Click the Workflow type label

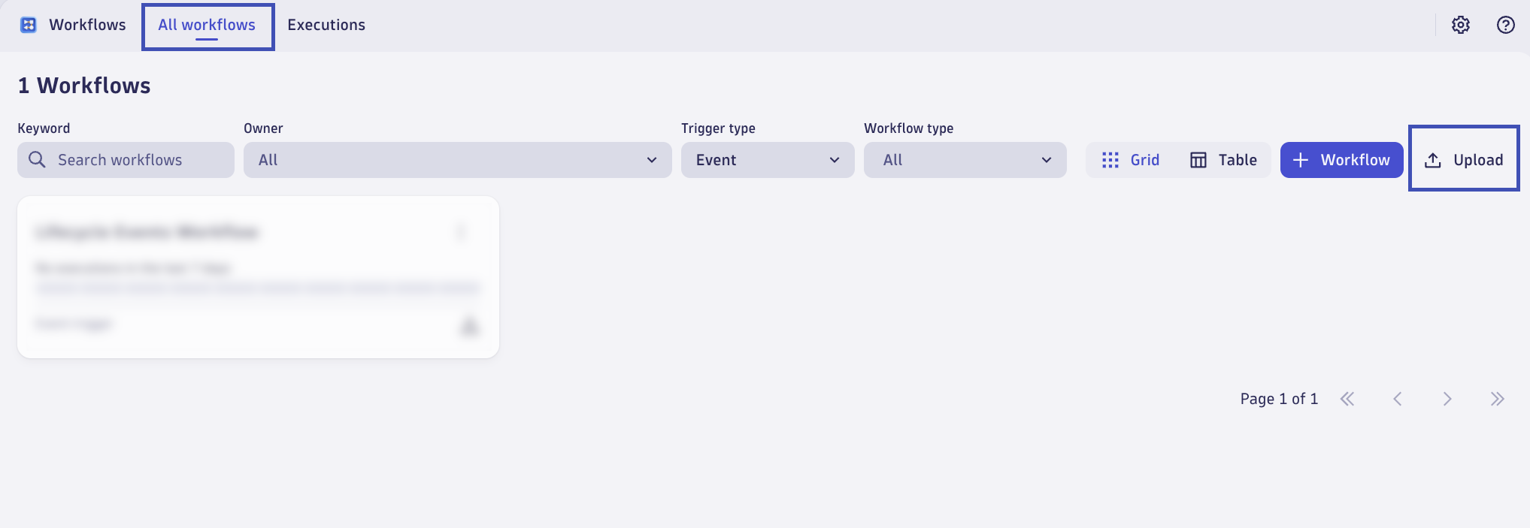click(908, 128)
